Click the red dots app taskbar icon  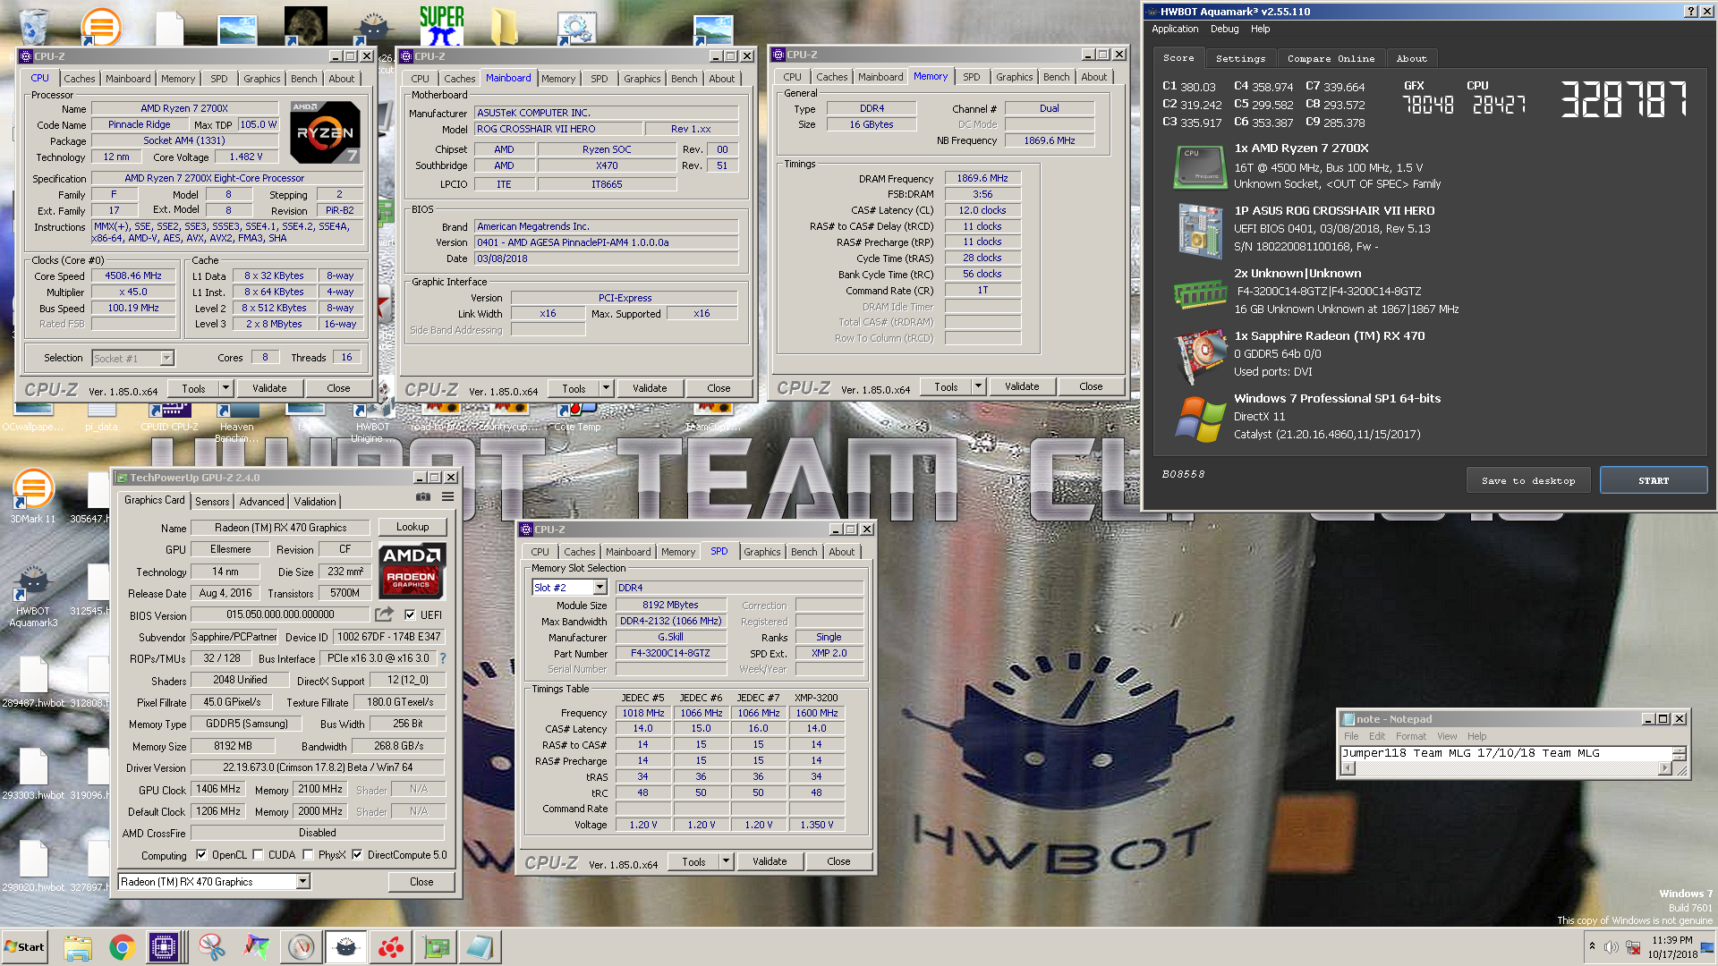tap(391, 947)
